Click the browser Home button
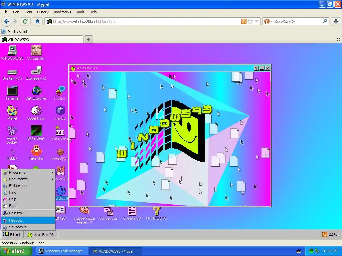This screenshot has width=342, height=256. [x=37, y=21]
